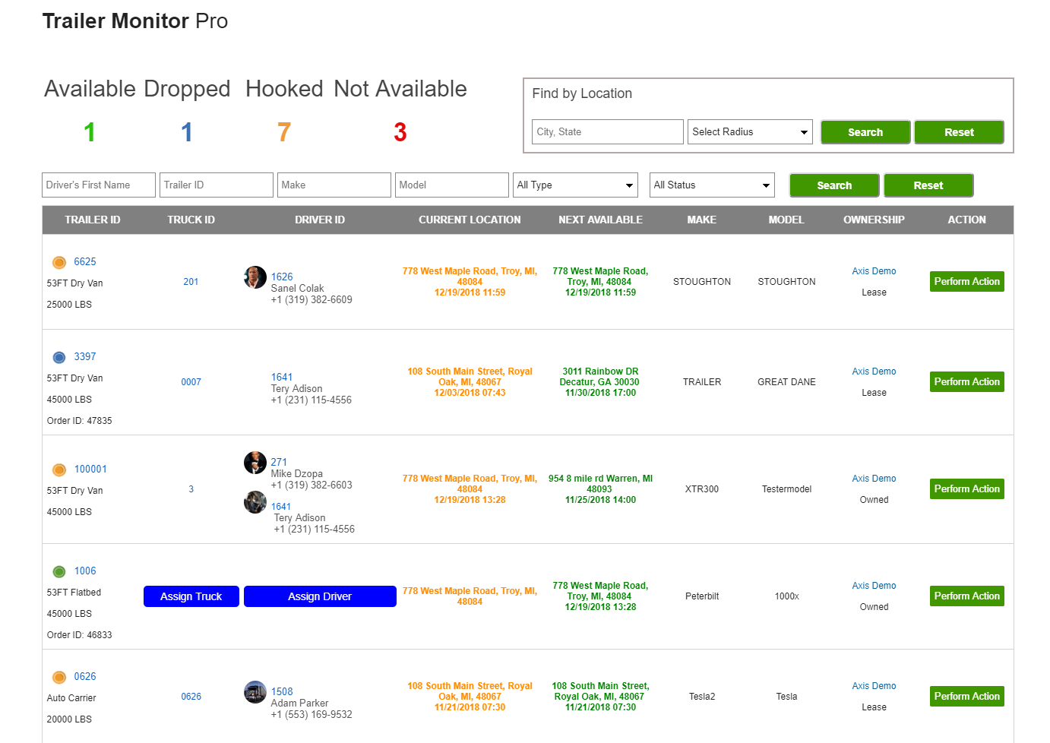Click Perform Action for trailer 6625
This screenshot has width=1050, height=743.
pos(967,281)
